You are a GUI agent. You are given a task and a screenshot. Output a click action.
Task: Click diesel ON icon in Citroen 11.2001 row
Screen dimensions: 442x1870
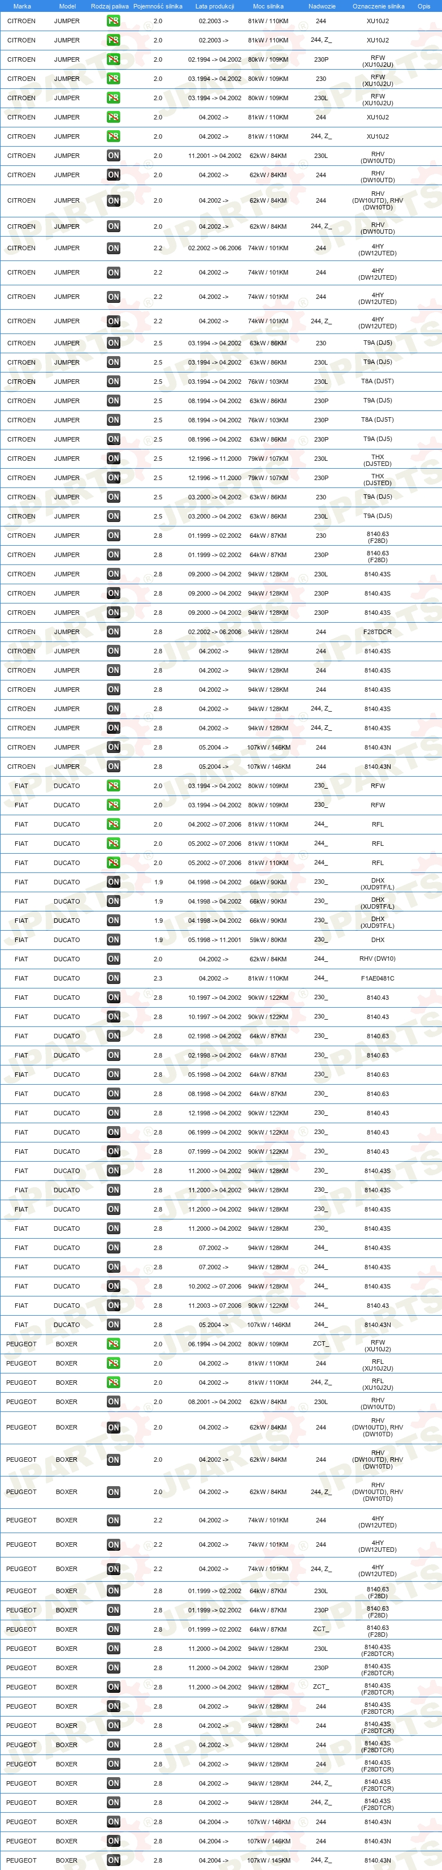(113, 155)
